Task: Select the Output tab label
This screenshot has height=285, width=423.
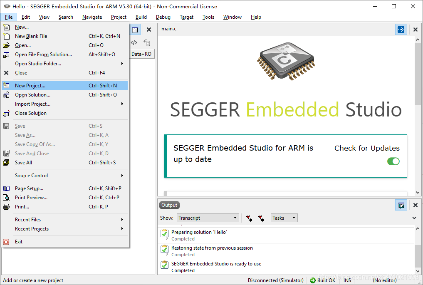Action: [x=169, y=206]
